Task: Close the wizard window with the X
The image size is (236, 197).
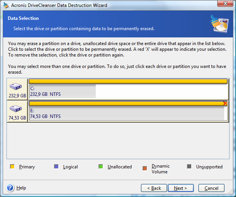Action: pyautogui.click(x=225, y=3)
